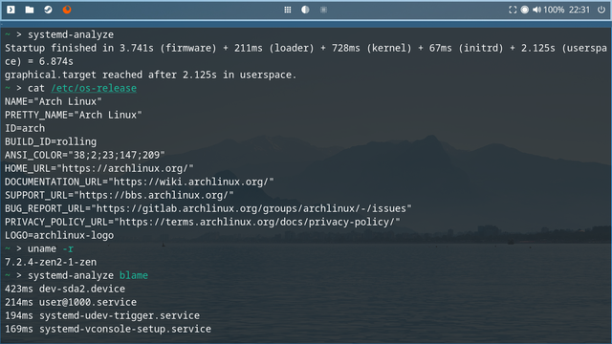Viewport: 612px width, 344px height.
Task: Launch the Firefox browser icon
Action: (67, 10)
